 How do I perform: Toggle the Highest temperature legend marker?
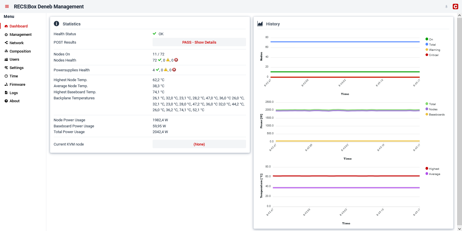point(427,168)
